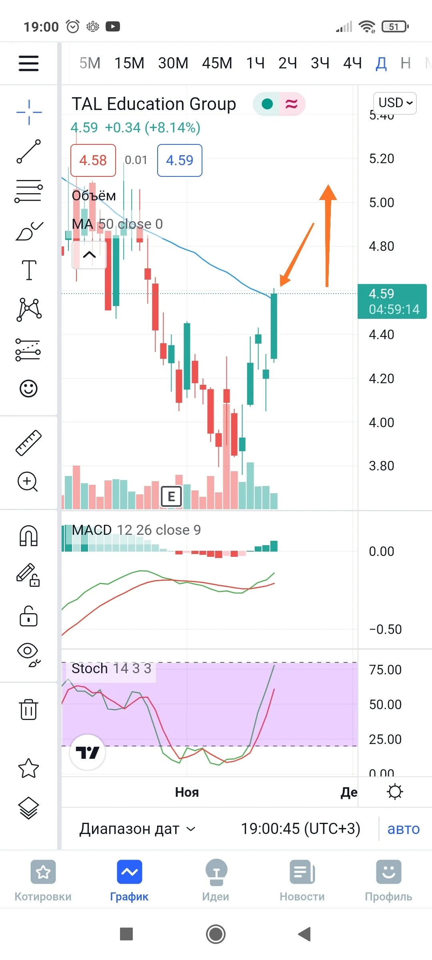
Task: Select the ruler measure tool
Action: (29, 443)
